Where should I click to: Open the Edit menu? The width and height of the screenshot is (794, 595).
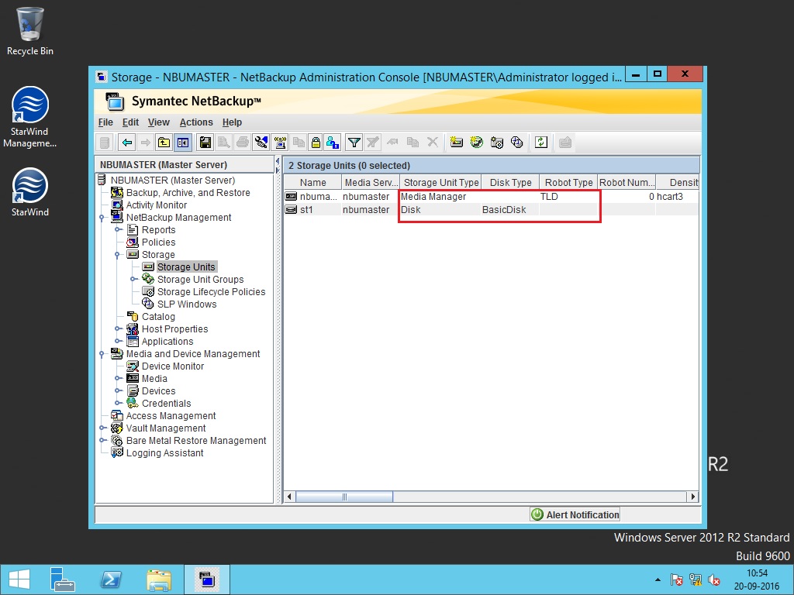click(x=130, y=122)
